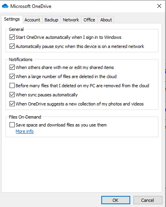Screen dimensions: 166x207
Task: Uncheck Start OneDrive automatically at sign in
Action: click(x=12, y=37)
